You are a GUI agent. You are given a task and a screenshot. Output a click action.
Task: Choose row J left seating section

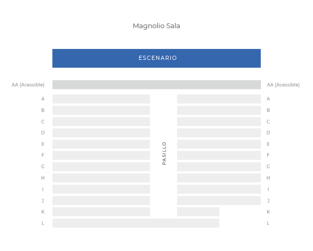point(101,200)
